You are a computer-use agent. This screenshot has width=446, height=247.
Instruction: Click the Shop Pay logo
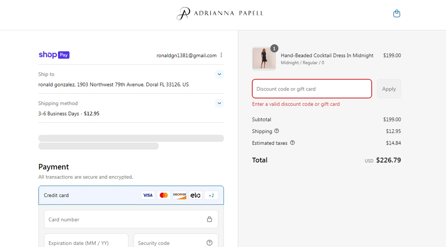click(54, 55)
